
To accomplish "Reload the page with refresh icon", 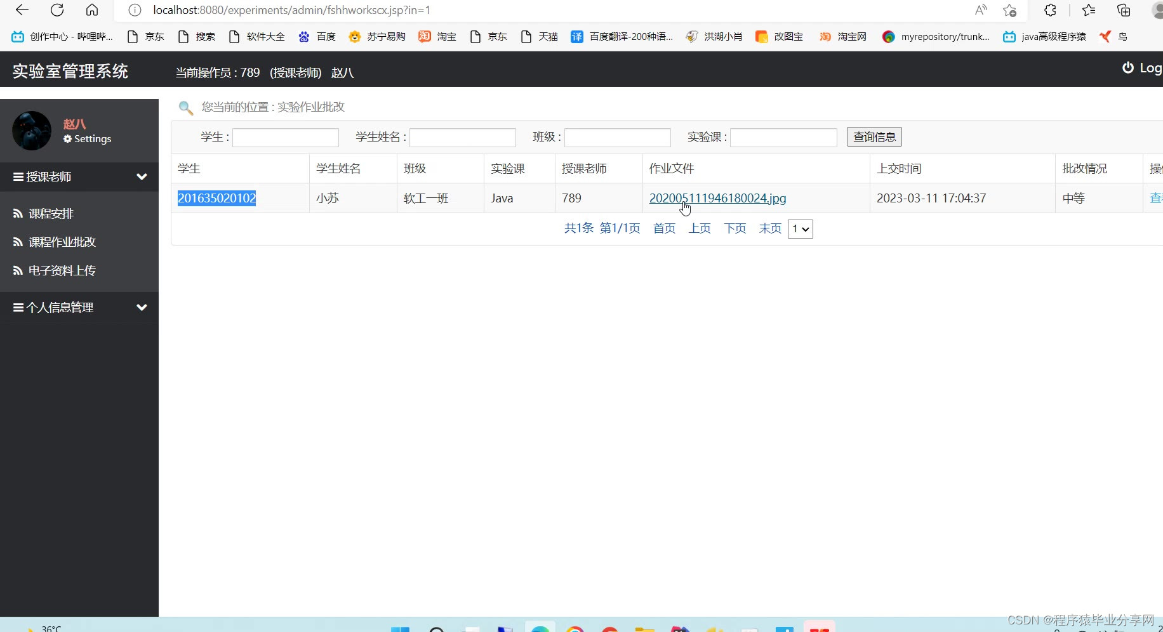I will click(x=57, y=10).
